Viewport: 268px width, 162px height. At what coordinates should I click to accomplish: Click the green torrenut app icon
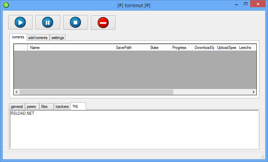coord(6,5)
